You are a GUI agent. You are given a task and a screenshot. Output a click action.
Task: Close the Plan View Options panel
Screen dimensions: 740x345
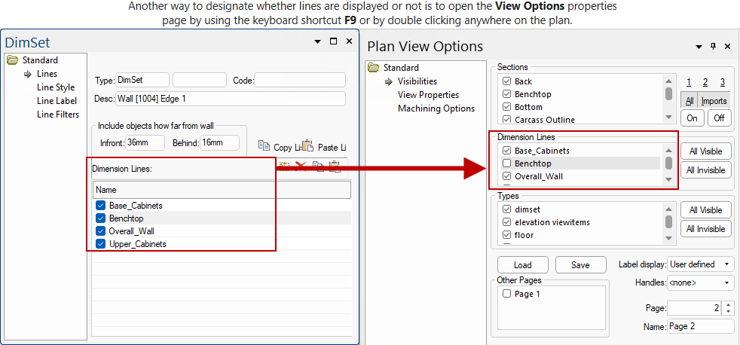tap(726, 46)
